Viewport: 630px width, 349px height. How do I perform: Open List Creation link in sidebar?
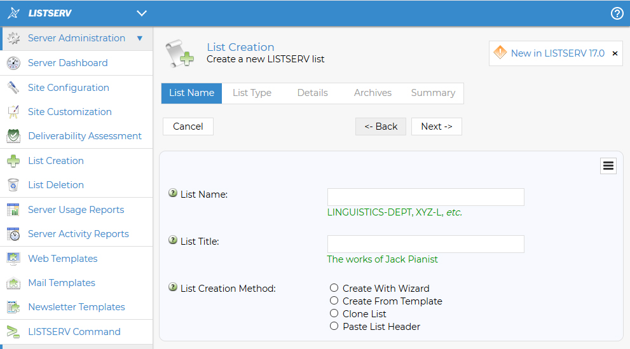pos(56,161)
